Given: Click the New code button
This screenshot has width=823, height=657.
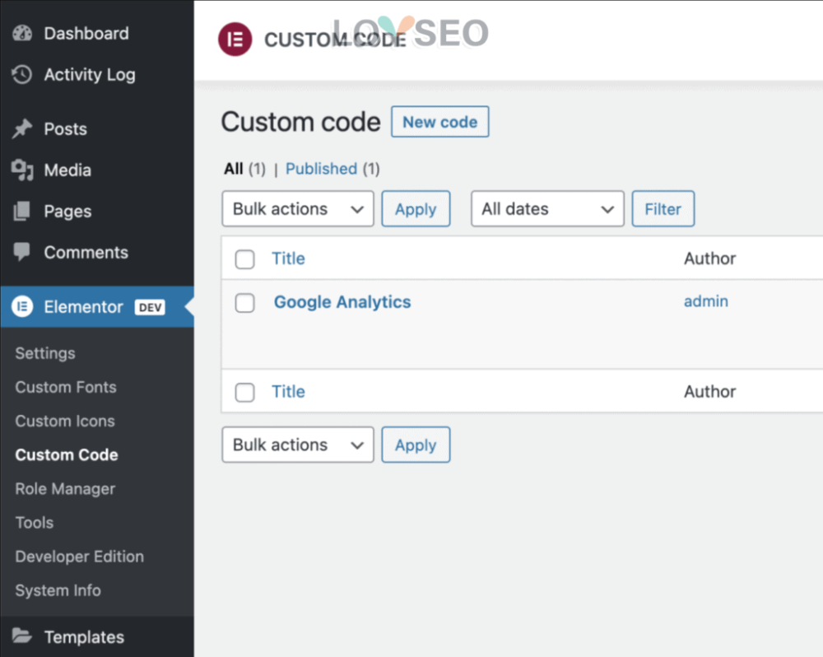Looking at the screenshot, I should click(439, 122).
